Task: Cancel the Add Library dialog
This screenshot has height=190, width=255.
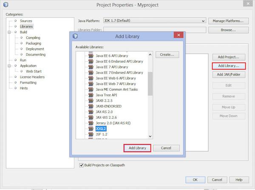Action: coord(166,148)
